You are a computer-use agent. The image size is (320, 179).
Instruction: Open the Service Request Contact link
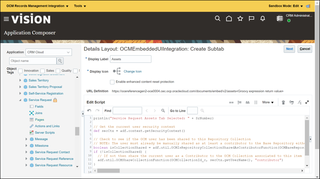pos(52,152)
